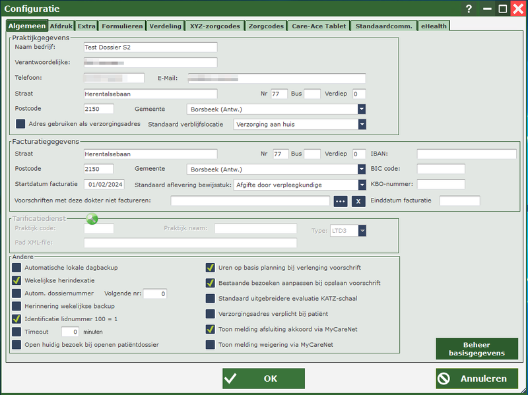This screenshot has width=528, height=395.
Task: Expand the Gemeente dropdown under Praktijkgegevens
Action: pos(362,109)
